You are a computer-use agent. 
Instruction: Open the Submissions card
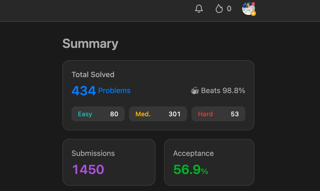click(109, 162)
